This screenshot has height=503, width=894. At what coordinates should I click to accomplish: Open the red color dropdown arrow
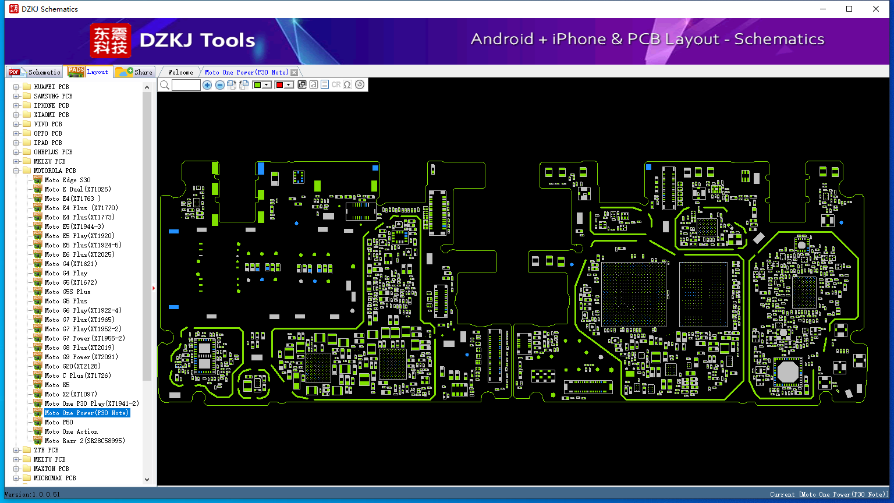tap(289, 85)
